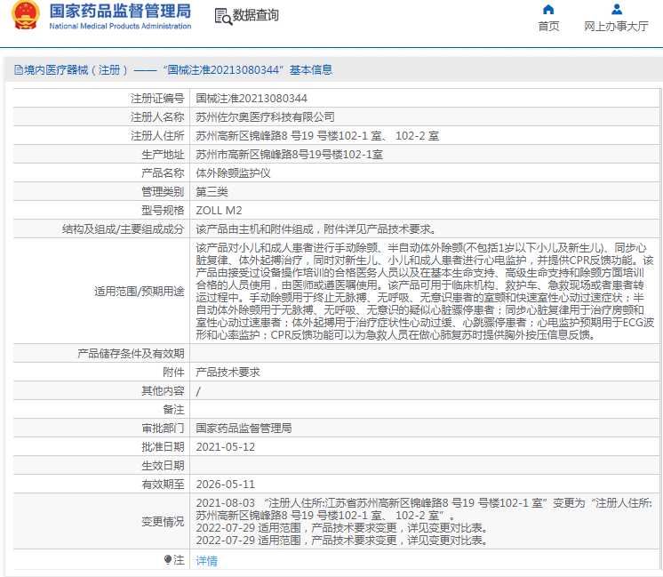The width and height of the screenshot is (663, 577).
Task: Select model ZOLL M2
Action: (219, 210)
